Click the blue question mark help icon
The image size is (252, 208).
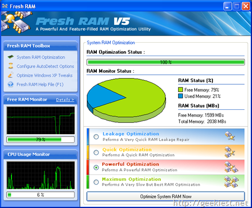click(x=10, y=84)
